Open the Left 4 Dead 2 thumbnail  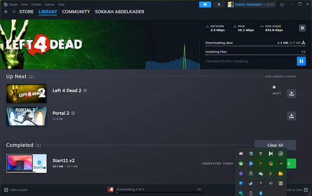point(26,93)
